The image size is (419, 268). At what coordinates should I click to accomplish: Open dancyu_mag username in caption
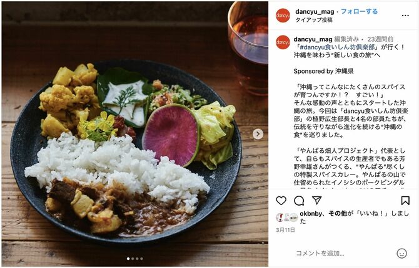click(313, 39)
